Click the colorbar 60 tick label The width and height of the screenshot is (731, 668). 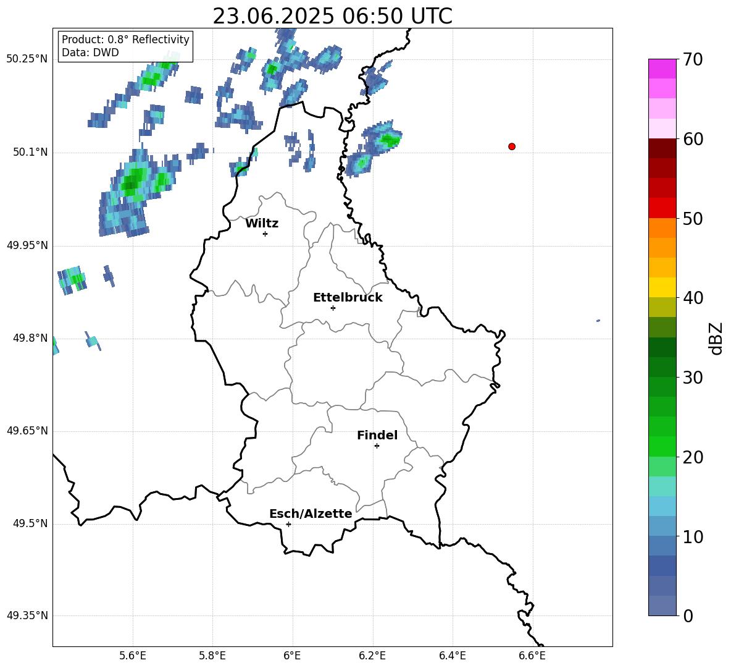tap(693, 139)
